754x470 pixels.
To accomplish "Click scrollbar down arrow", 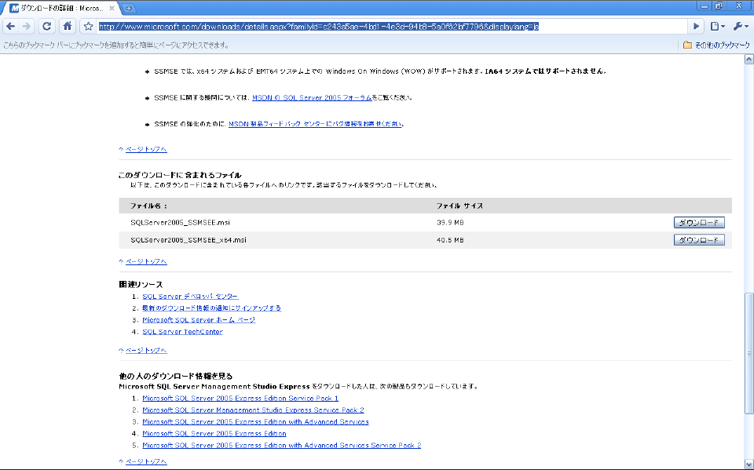I will coord(749,465).
